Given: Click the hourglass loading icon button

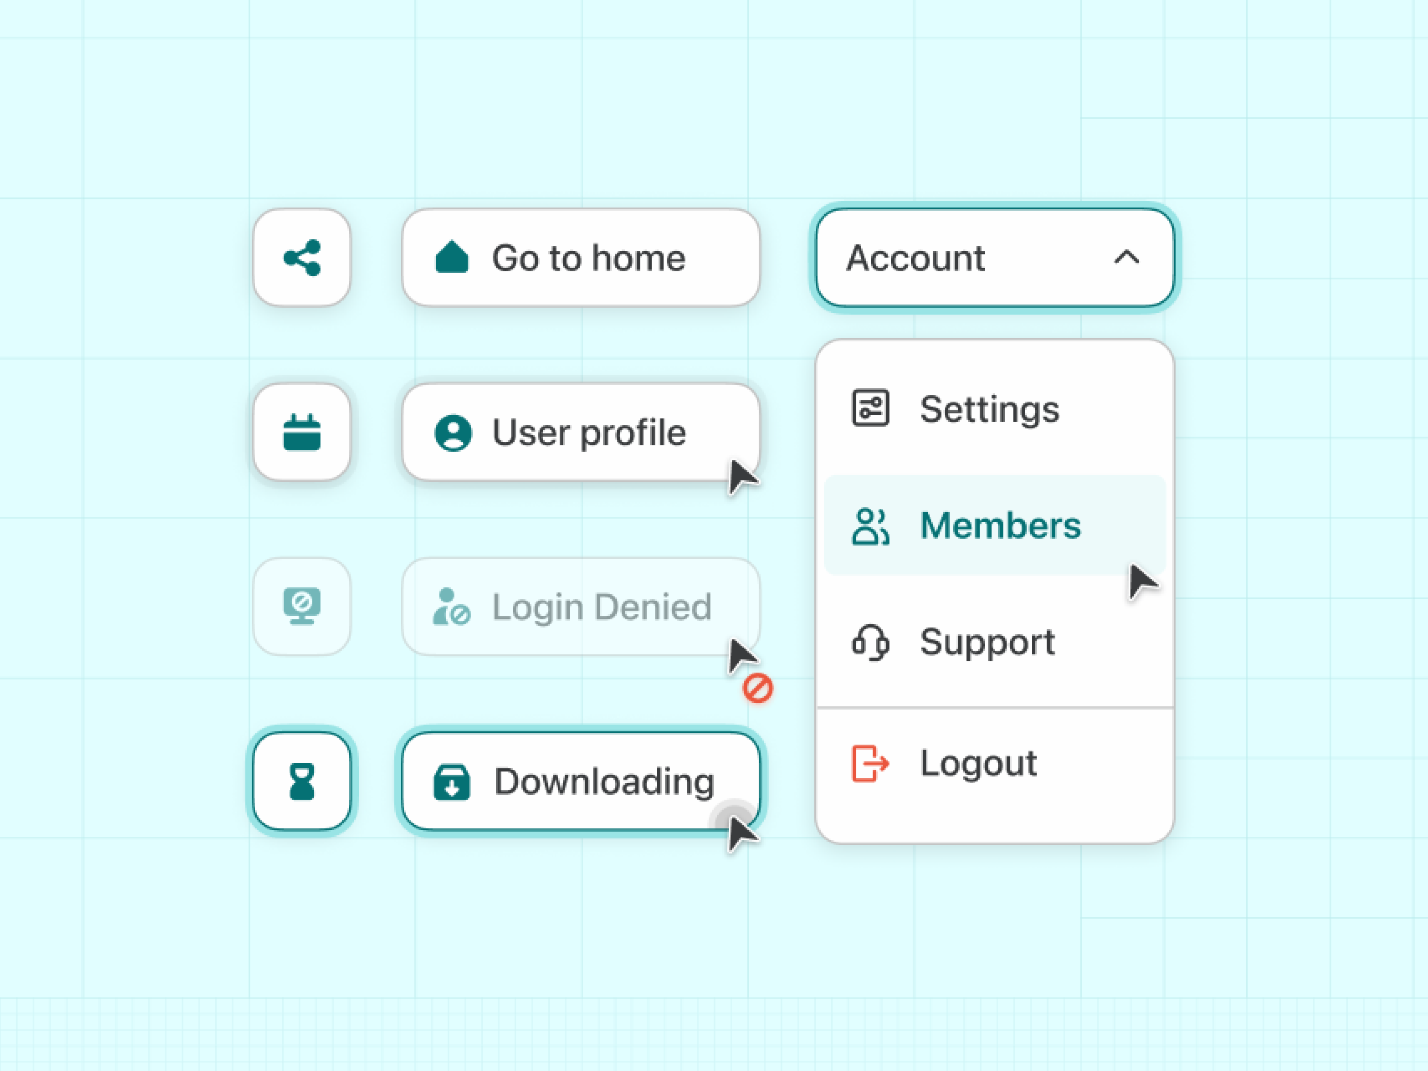Looking at the screenshot, I should [302, 781].
